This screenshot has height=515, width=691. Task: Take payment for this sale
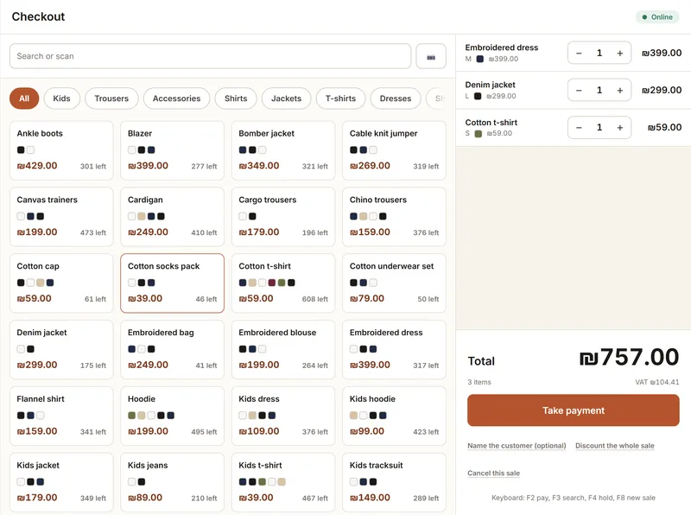click(x=573, y=410)
